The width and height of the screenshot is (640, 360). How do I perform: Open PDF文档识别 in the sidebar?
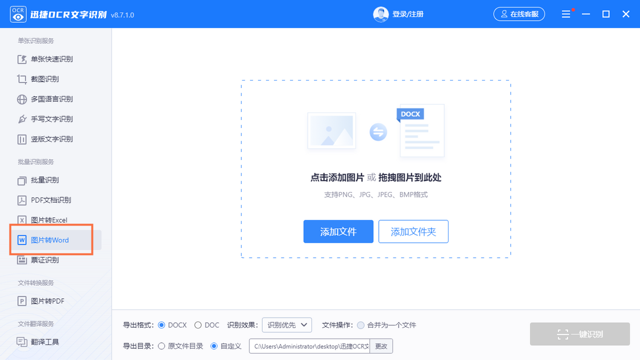tap(51, 200)
